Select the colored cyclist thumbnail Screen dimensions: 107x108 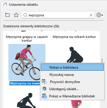(27, 62)
